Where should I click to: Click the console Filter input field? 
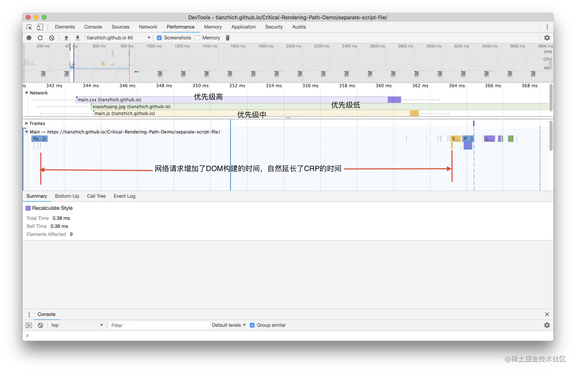point(159,325)
